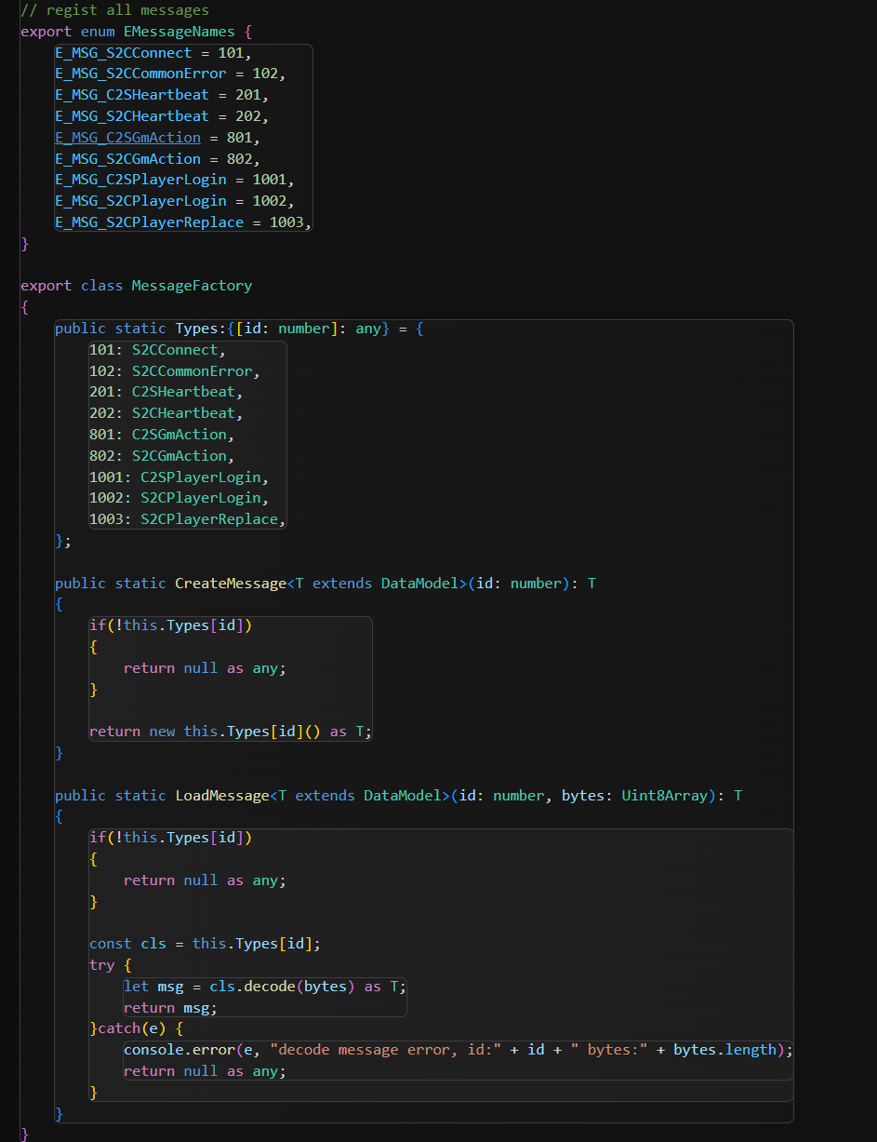Click Types in the "public static Types" declaration

tap(196, 329)
